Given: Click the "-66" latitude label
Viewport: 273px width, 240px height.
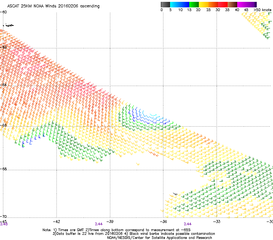Looking at the screenshot, I should 3,125.
